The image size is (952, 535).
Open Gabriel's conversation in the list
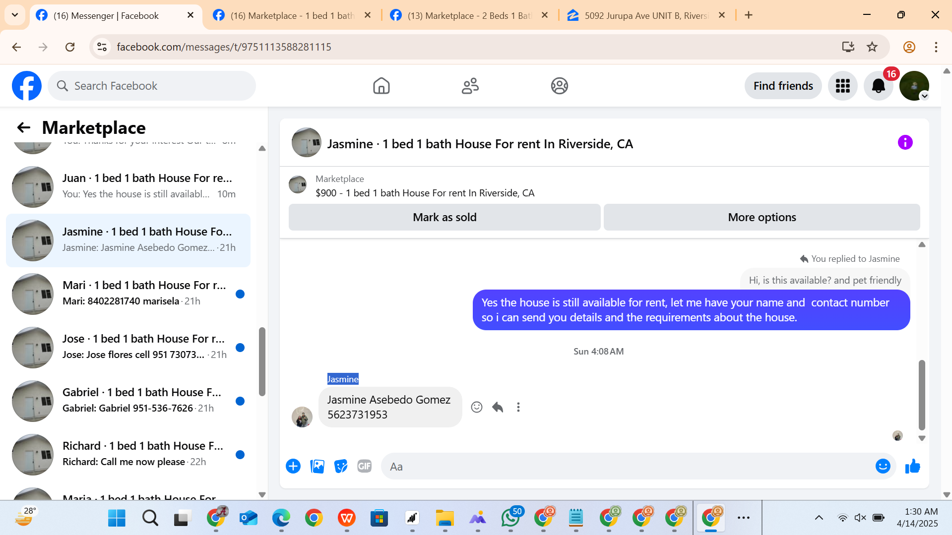[128, 401]
